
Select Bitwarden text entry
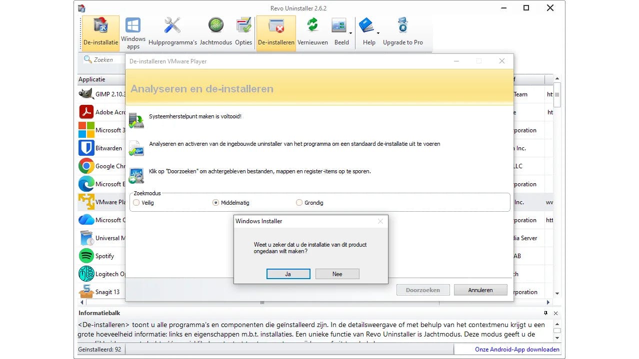click(108, 148)
